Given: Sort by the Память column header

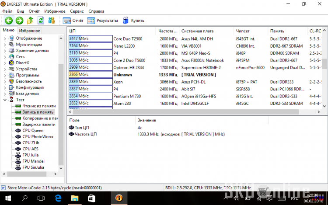Looking at the screenshot, I should 287,31.
